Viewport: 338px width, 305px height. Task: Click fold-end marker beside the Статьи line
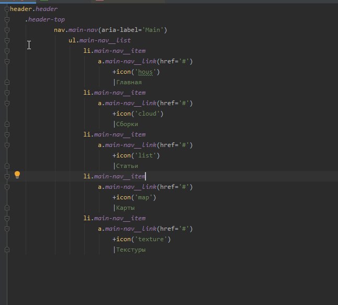7,166
